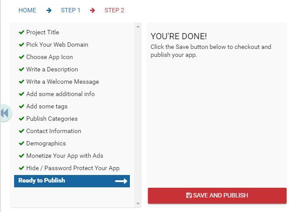Click the red arrow before STEP 2

tap(92, 10)
